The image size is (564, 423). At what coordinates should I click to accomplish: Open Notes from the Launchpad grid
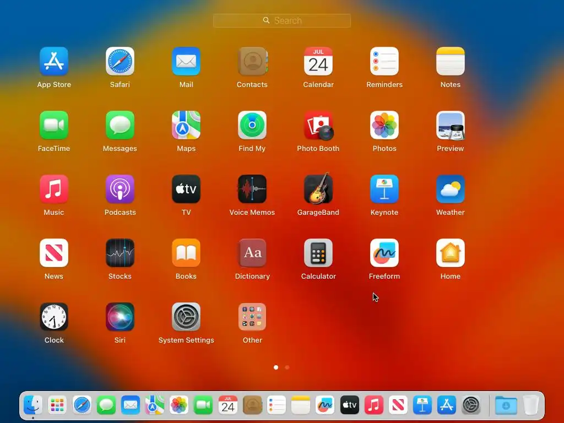coord(451,61)
